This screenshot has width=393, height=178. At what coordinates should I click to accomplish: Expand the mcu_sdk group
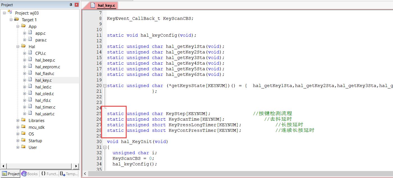coord(18,127)
